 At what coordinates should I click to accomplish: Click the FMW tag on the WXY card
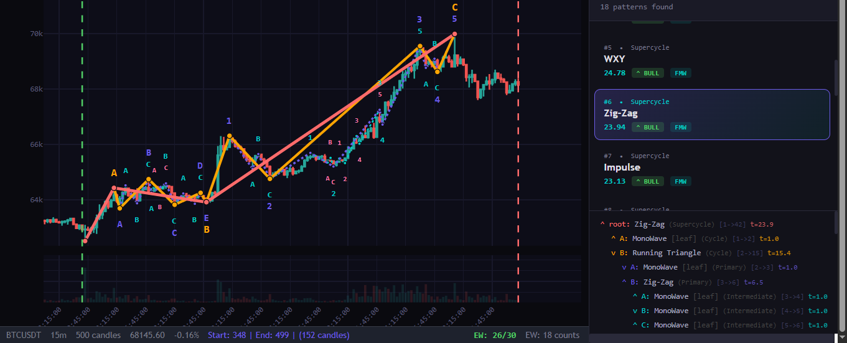pyautogui.click(x=680, y=73)
